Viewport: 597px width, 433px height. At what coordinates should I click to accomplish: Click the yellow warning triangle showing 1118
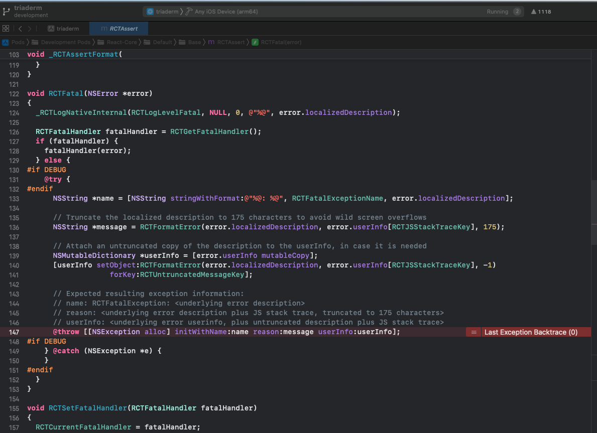click(x=533, y=12)
